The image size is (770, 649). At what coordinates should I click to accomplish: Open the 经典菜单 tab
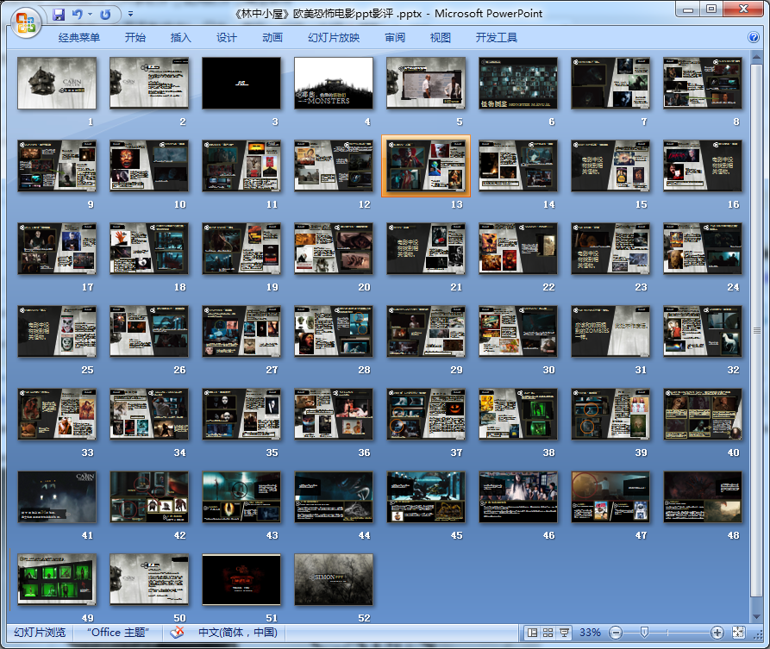(x=79, y=38)
